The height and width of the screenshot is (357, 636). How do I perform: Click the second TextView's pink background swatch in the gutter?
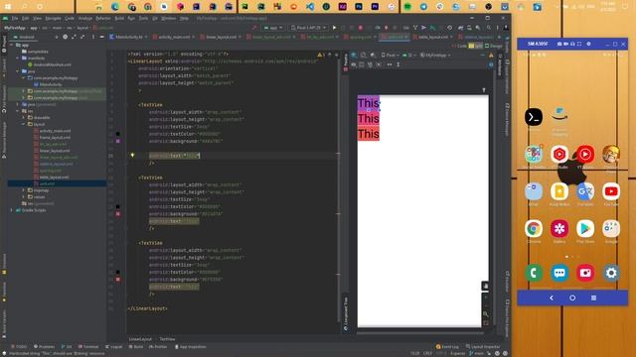(118, 214)
